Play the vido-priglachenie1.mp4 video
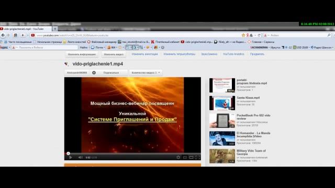 (x=70, y=157)
